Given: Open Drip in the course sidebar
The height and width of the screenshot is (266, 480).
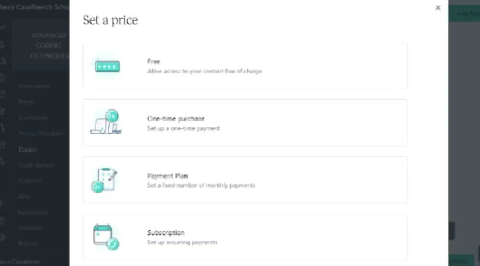Looking at the screenshot, I should pos(24,196).
